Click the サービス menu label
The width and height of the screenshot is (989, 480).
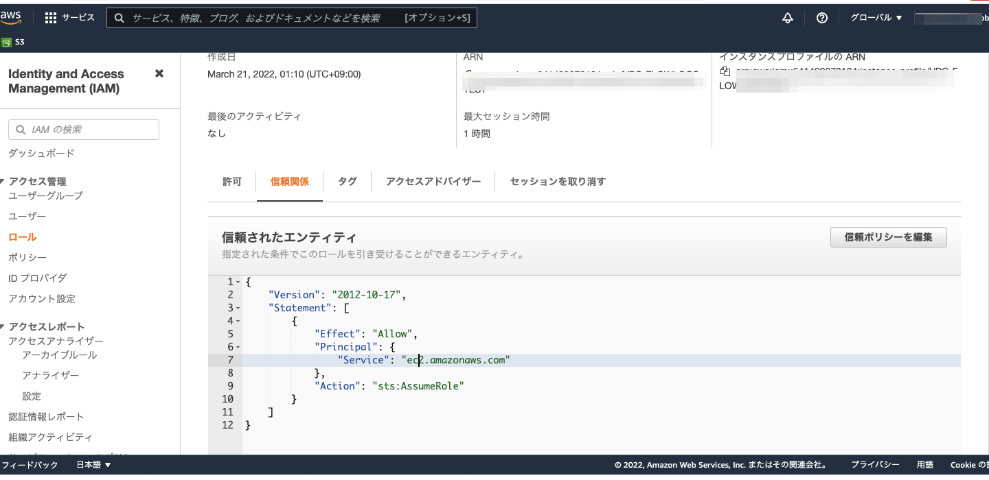pyautogui.click(x=78, y=18)
